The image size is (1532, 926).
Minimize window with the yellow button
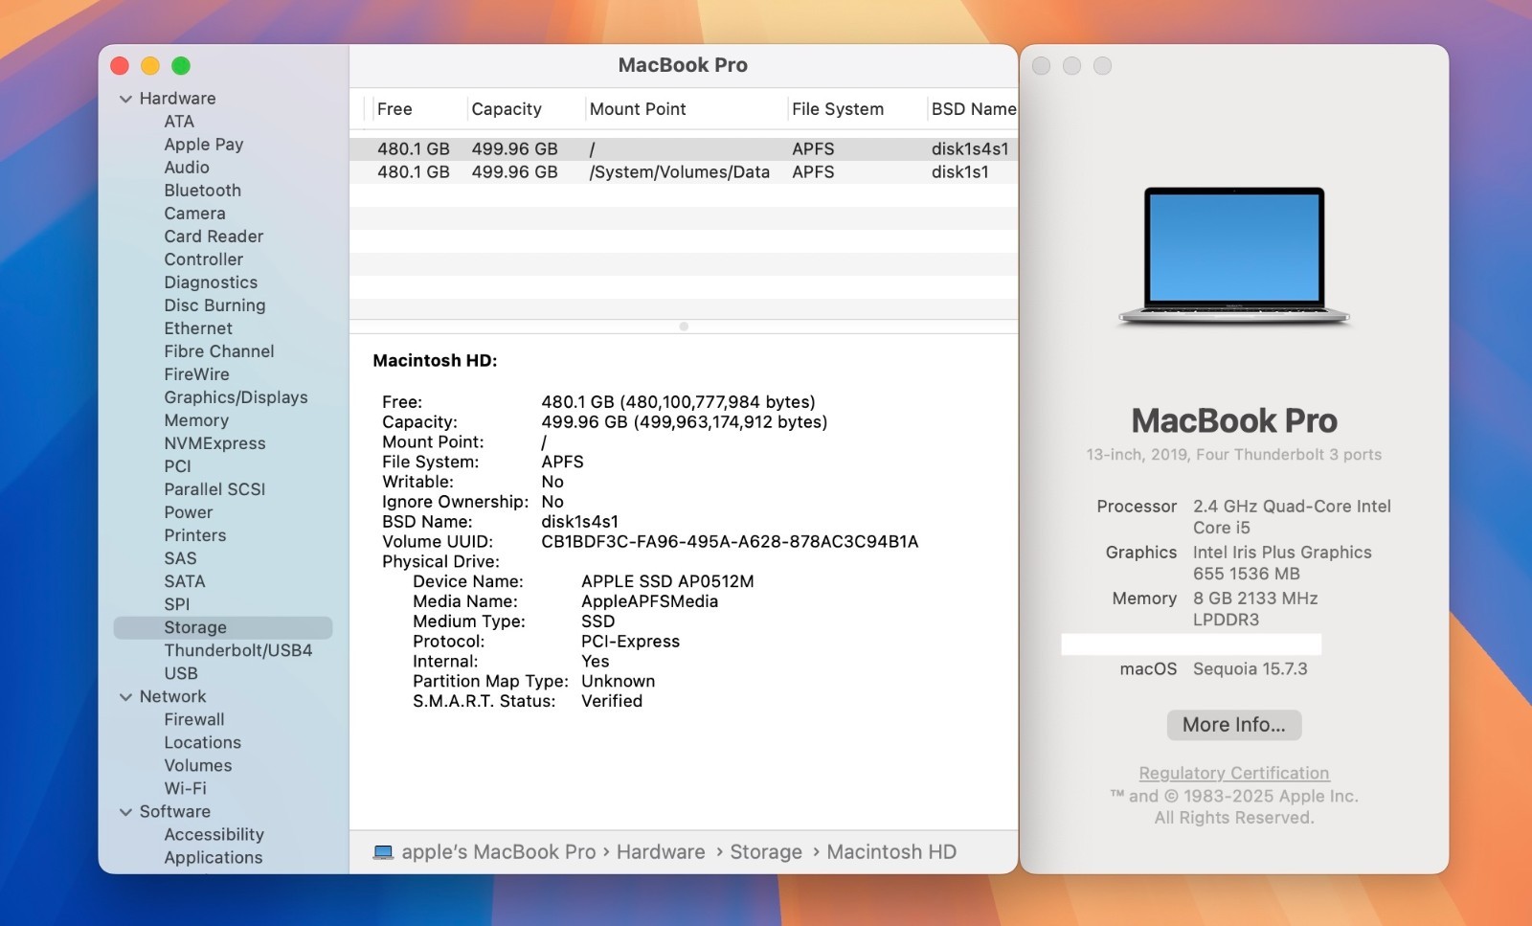[x=150, y=66]
